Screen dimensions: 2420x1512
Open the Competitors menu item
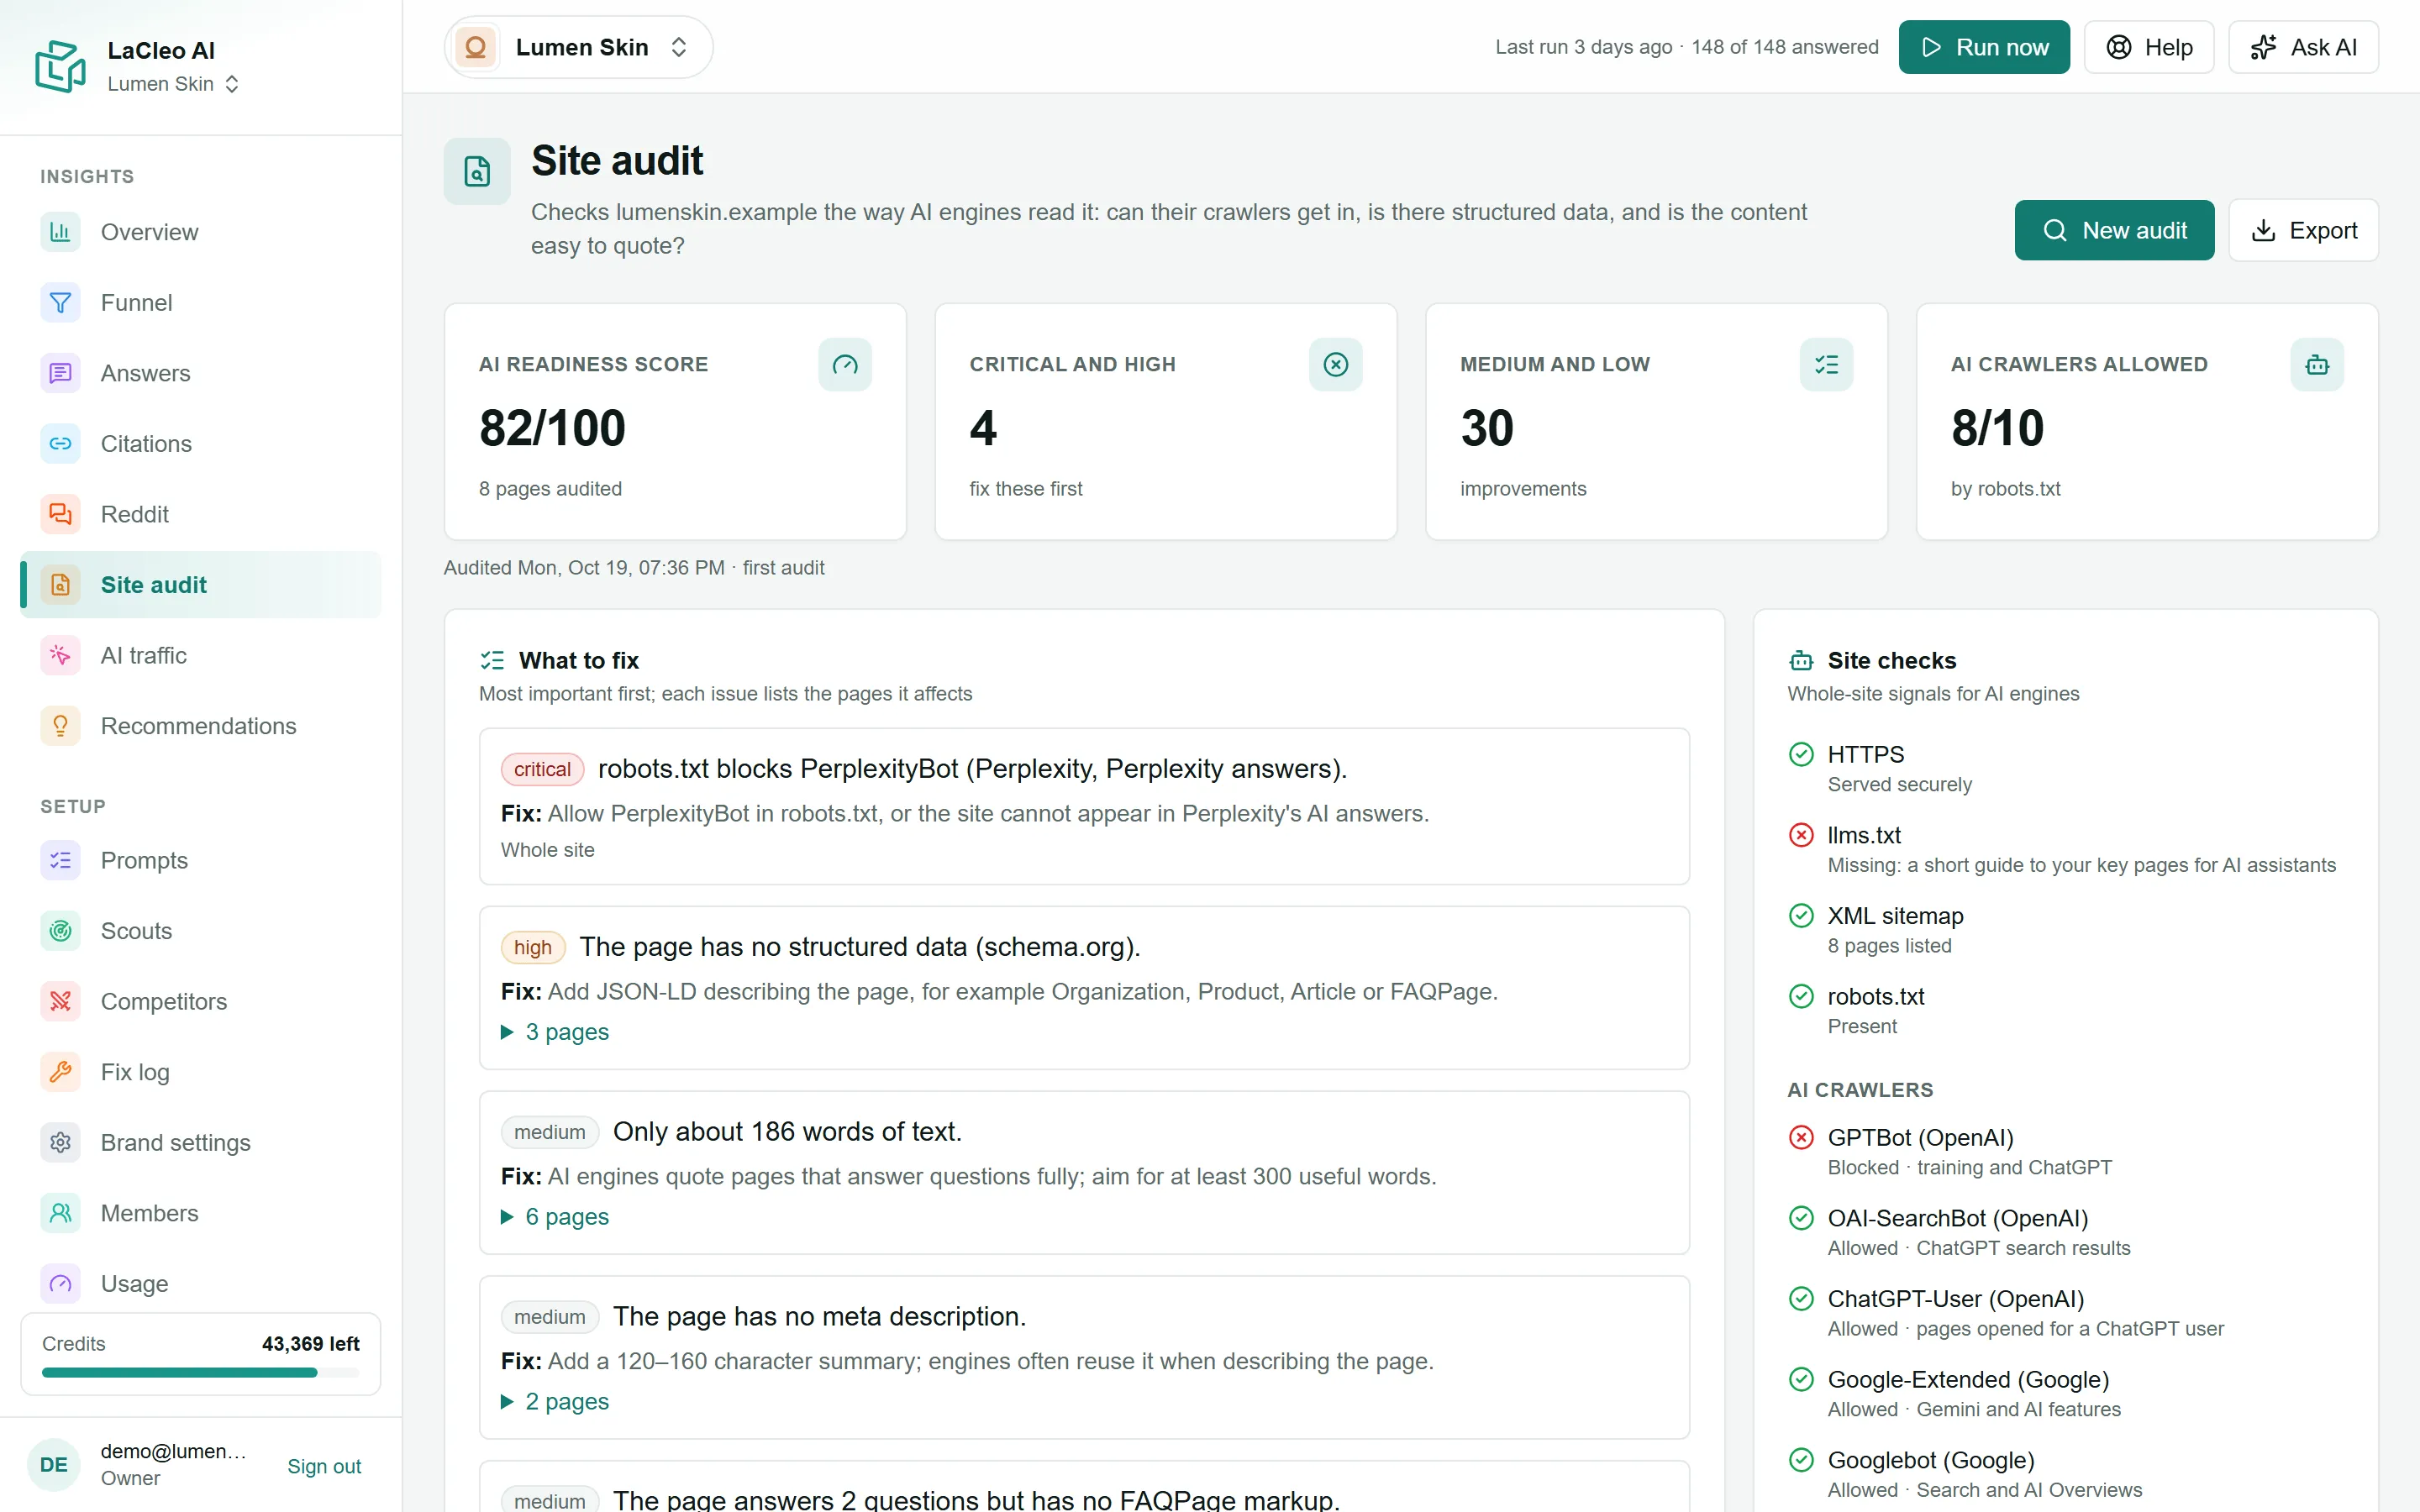tap(201, 1001)
